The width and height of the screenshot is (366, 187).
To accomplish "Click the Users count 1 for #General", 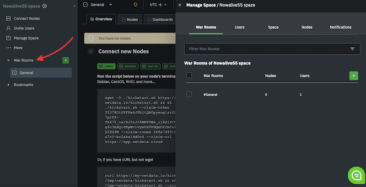I will click(301, 95).
